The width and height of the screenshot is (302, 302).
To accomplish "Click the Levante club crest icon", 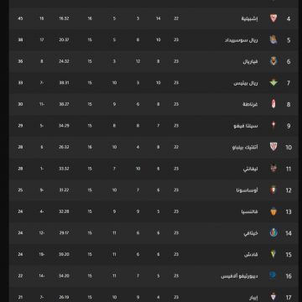I will pyautogui.click(x=273, y=169).
